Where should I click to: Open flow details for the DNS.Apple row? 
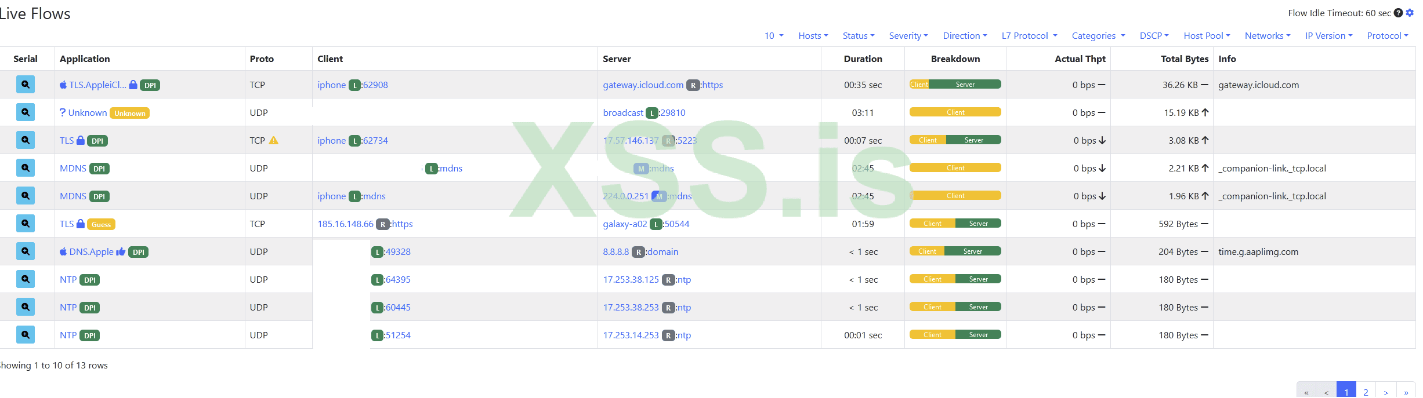[x=26, y=251]
